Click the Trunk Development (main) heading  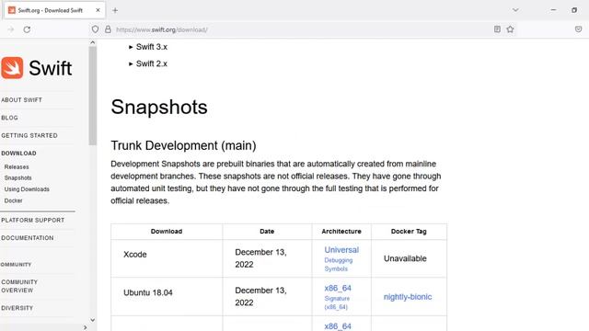pyautogui.click(x=183, y=145)
